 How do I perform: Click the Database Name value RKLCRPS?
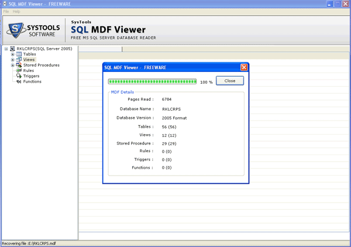pyautogui.click(x=171, y=109)
